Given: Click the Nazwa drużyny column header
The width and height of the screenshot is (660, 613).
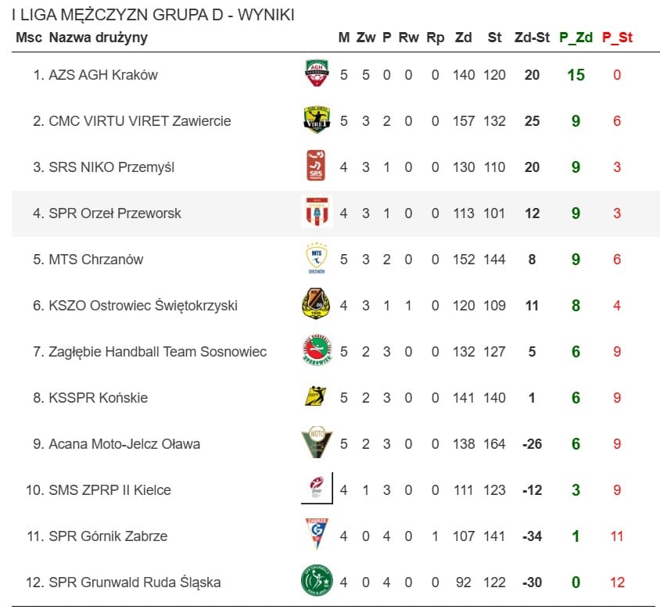Looking at the screenshot, I should [x=98, y=38].
